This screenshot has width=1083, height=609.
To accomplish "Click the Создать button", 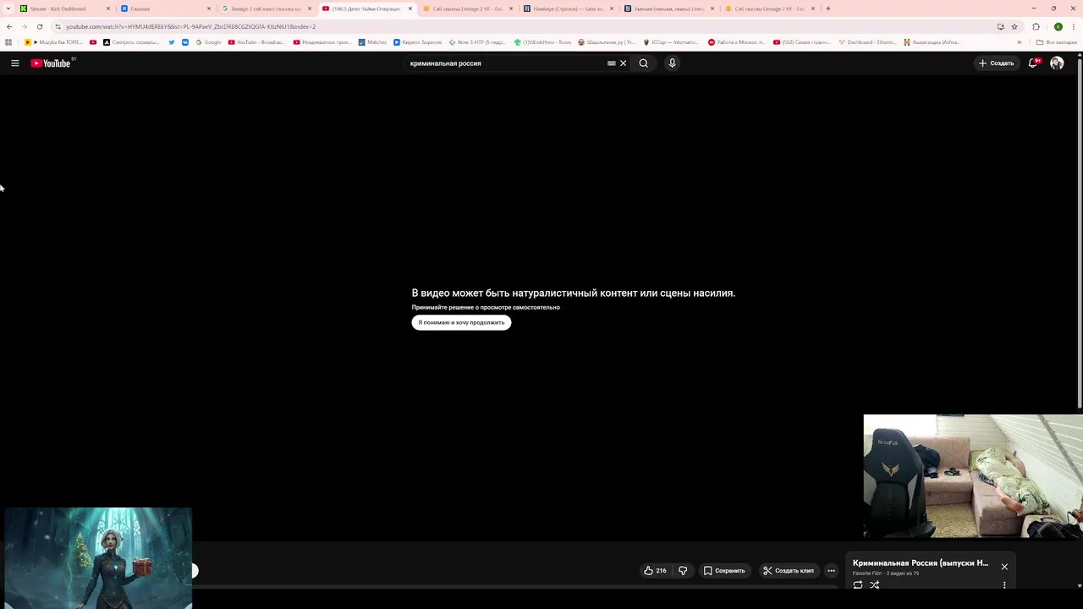I will click(x=996, y=63).
